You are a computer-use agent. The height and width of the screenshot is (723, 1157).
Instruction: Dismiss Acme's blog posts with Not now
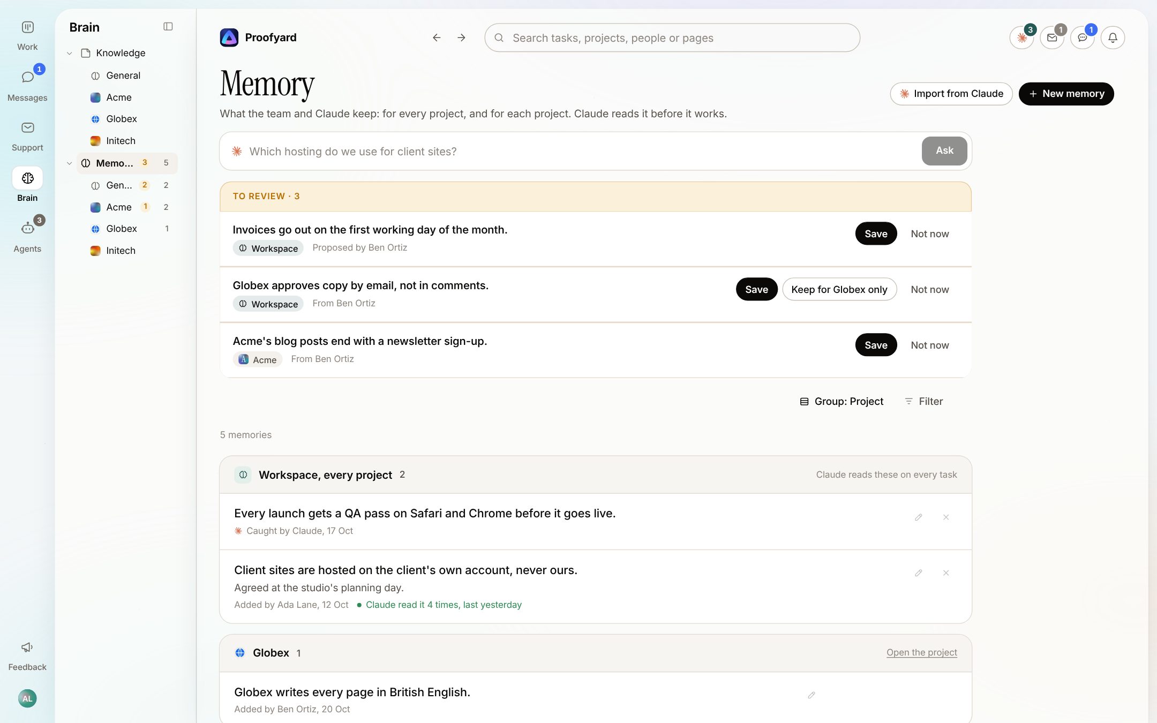tap(930, 345)
